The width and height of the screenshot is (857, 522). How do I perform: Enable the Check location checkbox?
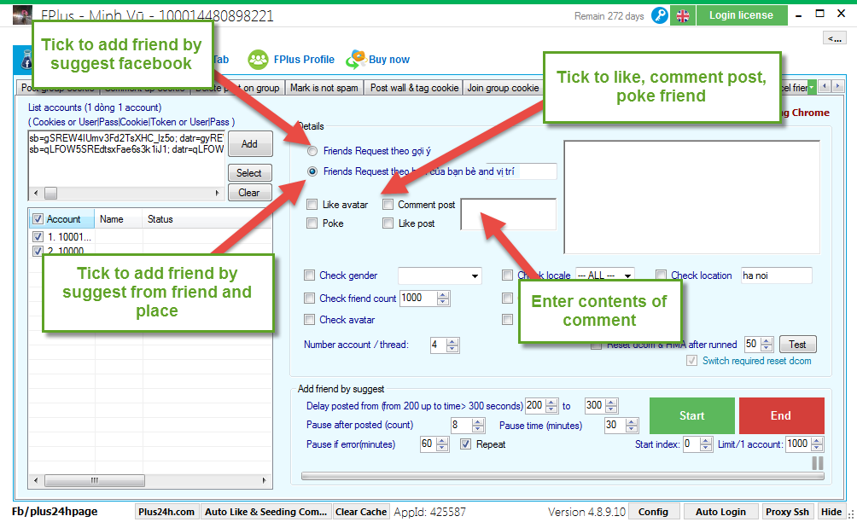point(661,275)
